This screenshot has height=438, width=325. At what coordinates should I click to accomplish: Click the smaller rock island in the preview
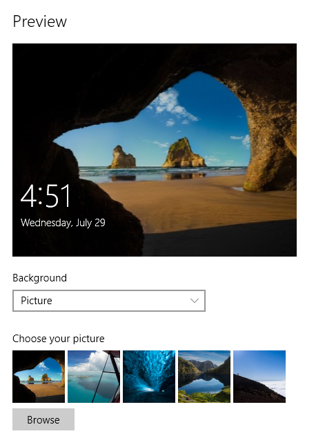coord(122,157)
